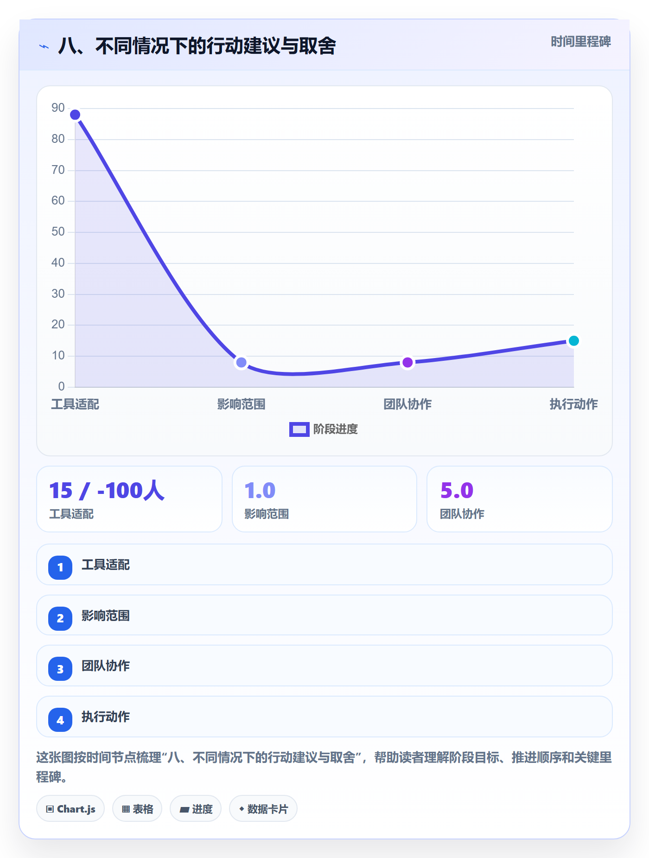Click the lightning icon beside the title
Viewport: 649px width, 858px height.
point(44,46)
